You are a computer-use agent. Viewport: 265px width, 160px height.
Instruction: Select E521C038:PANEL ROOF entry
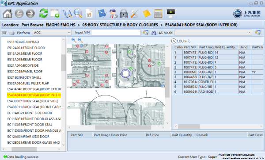[25, 71]
